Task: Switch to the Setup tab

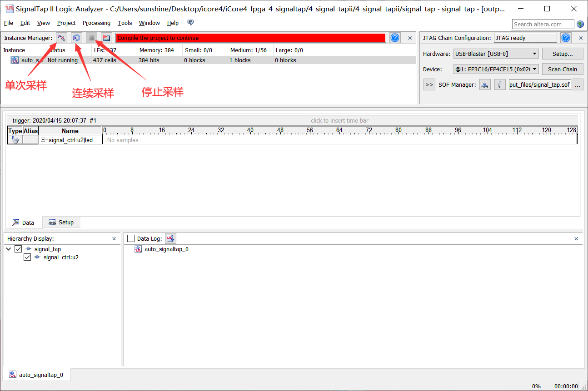Action: point(61,222)
